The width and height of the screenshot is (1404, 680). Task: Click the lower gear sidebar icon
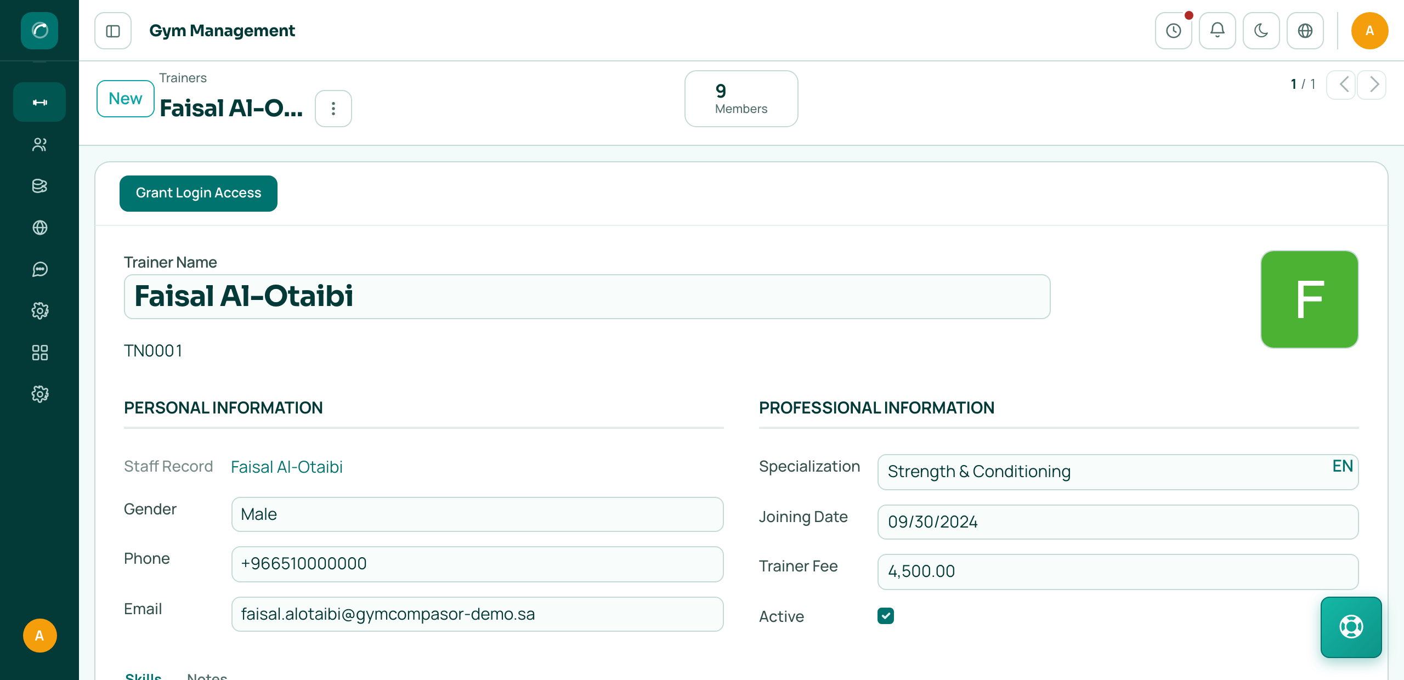click(39, 394)
